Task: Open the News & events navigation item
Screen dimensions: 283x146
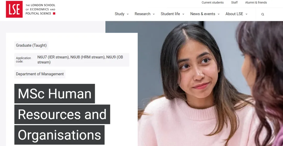Action: point(203,14)
